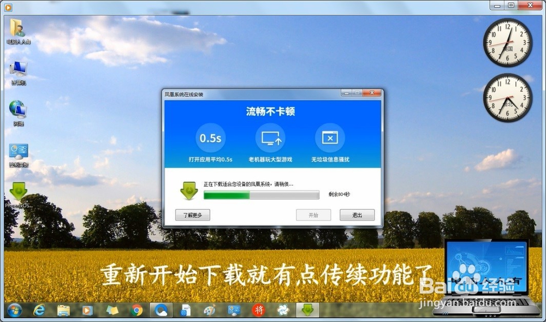Launch Paint palette icon in taskbar

(x=210, y=310)
